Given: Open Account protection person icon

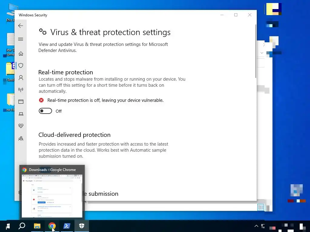Looking at the screenshot, I should [21, 78].
